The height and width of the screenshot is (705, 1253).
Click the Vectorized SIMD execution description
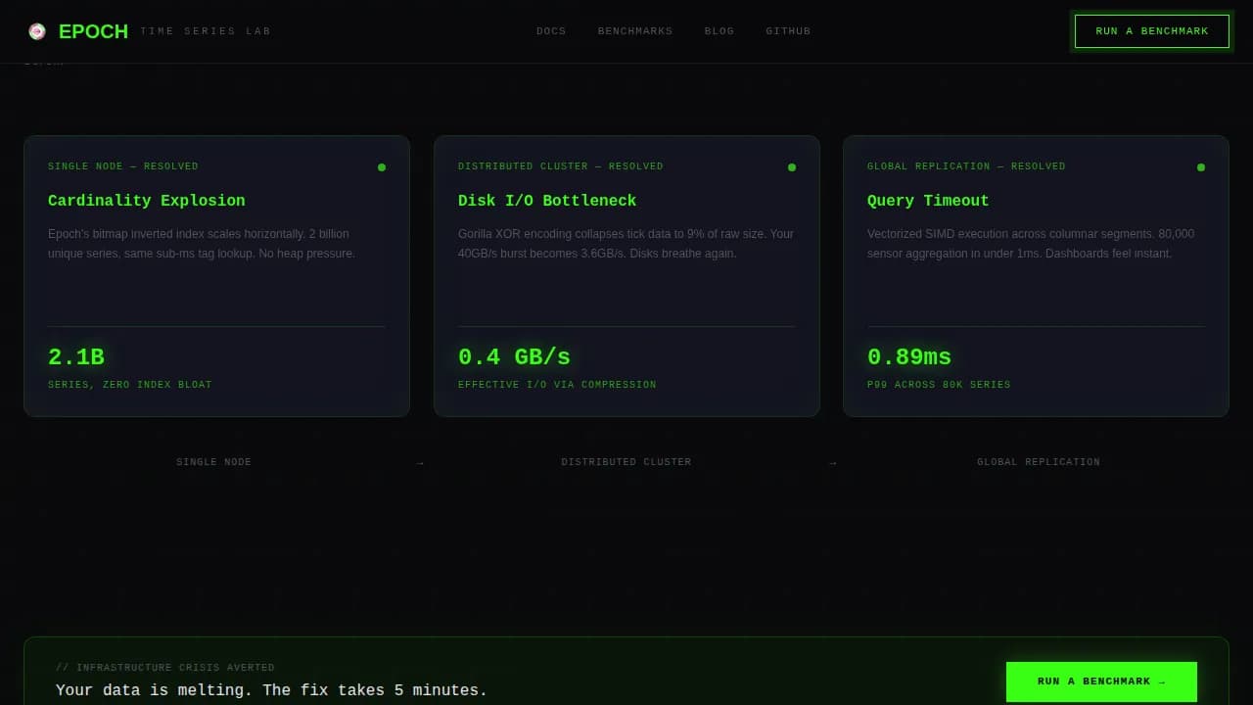pyautogui.click(x=1031, y=244)
